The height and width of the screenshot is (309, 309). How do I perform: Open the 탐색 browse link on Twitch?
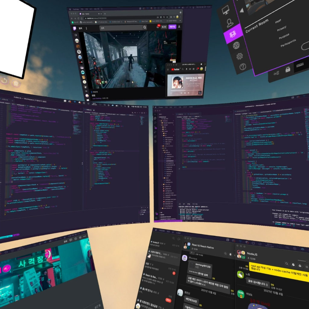click(80, 28)
